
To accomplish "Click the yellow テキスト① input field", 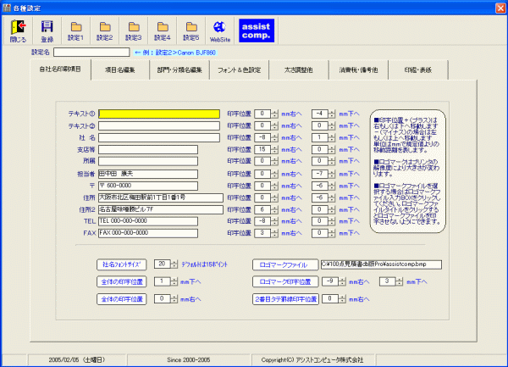I will [159, 114].
